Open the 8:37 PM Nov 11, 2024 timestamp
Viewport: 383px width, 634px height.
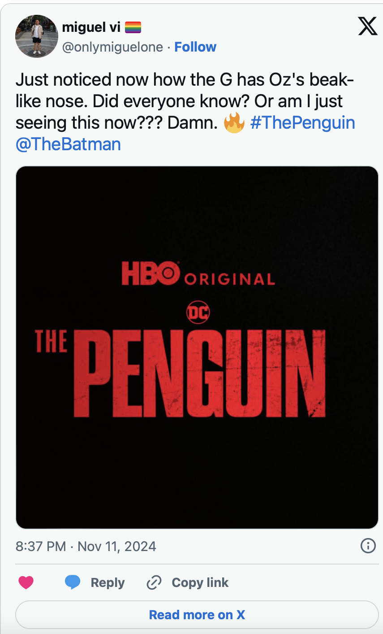pyautogui.click(x=86, y=546)
